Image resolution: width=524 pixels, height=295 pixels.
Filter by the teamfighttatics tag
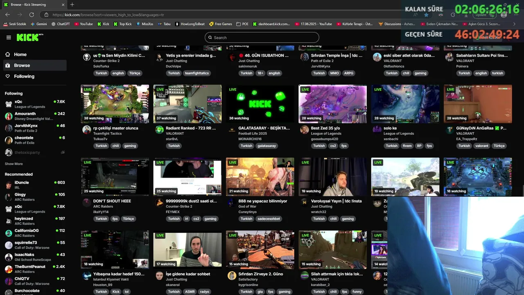pyautogui.click(x=197, y=73)
